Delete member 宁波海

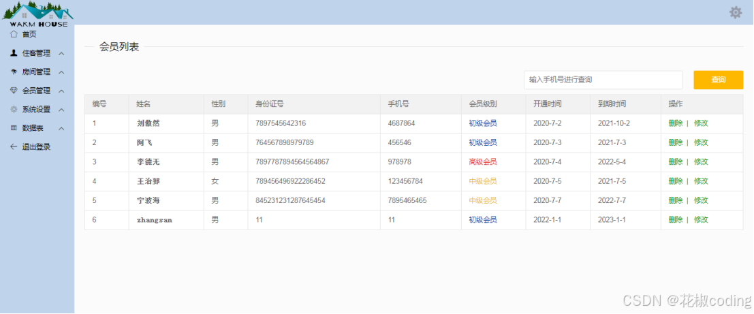click(675, 200)
